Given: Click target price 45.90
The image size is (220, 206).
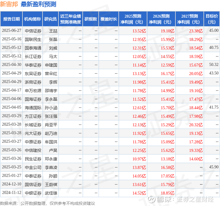Looking at the screenshot, I should coord(214,167).
